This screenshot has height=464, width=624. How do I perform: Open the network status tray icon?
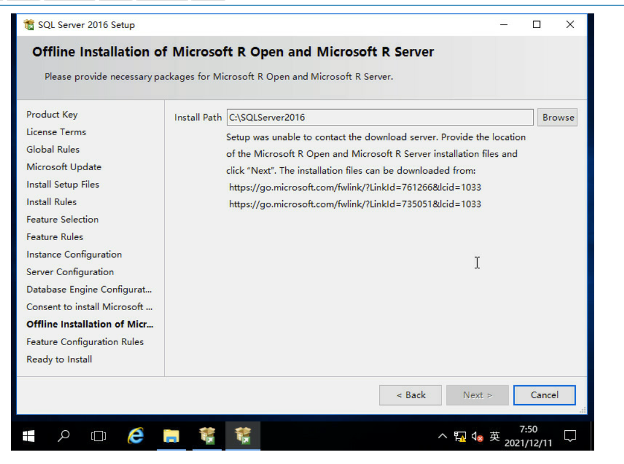click(460, 437)
